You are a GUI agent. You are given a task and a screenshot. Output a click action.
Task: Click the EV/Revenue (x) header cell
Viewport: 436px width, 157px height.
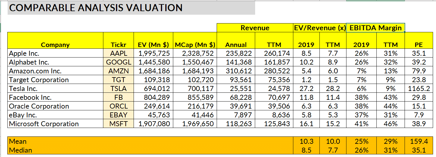(x=320, y=28)
